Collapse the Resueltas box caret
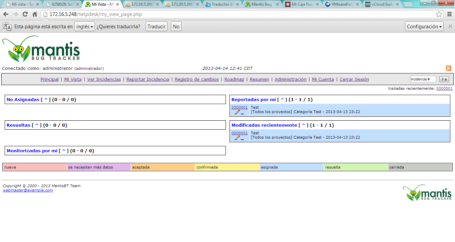This screenshot has height=242, width=455. pos(37,125)
